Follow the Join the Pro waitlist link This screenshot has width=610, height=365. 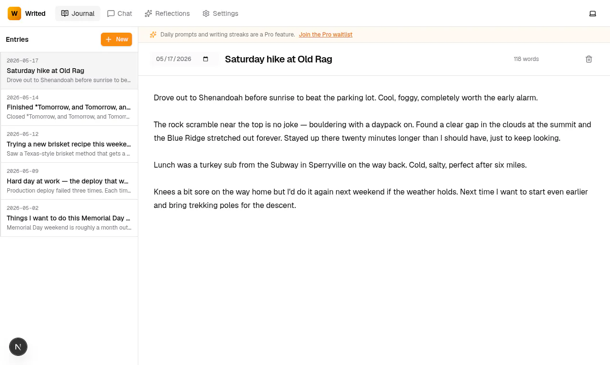(326, 35)
